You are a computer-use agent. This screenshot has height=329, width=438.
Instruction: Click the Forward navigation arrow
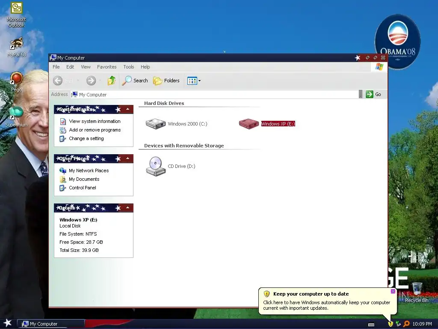pyautogui.click(x=91, y=81)
